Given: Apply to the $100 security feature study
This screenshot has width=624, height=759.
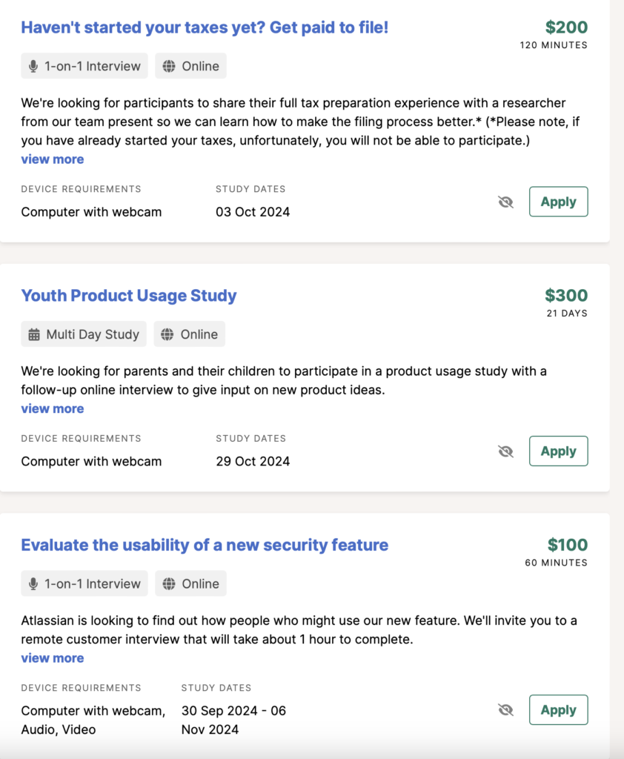Looking at the screenshot, I should [x=558, y=710].
